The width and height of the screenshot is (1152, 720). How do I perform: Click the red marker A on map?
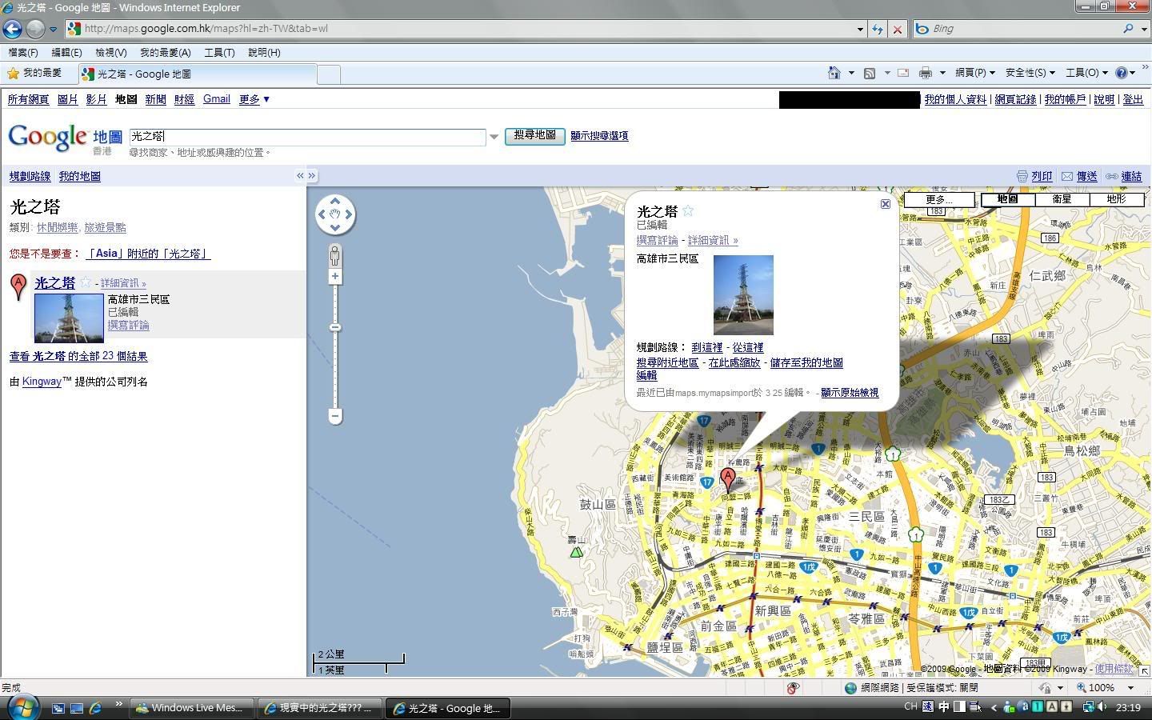point(727,478)
